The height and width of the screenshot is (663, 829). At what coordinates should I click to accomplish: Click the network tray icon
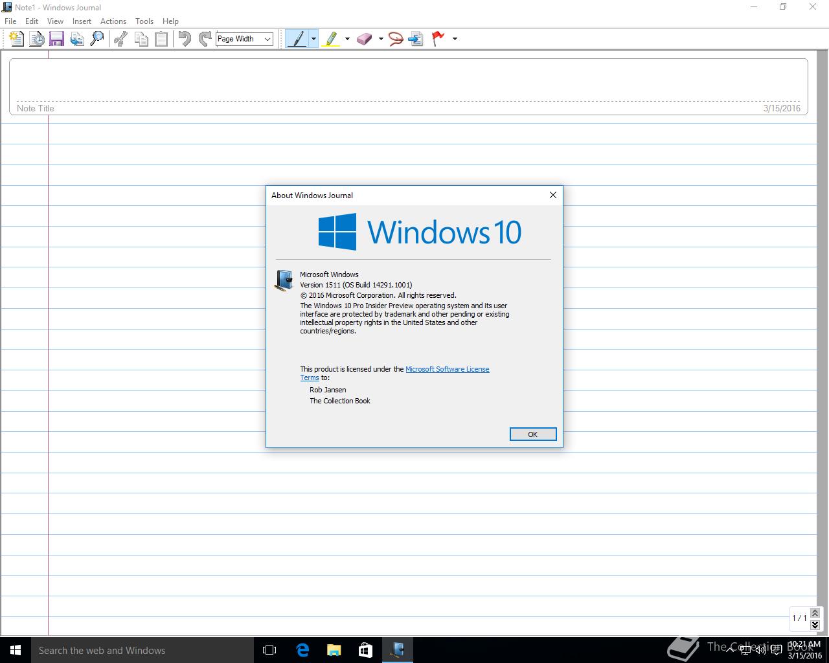tap(746, 650)
